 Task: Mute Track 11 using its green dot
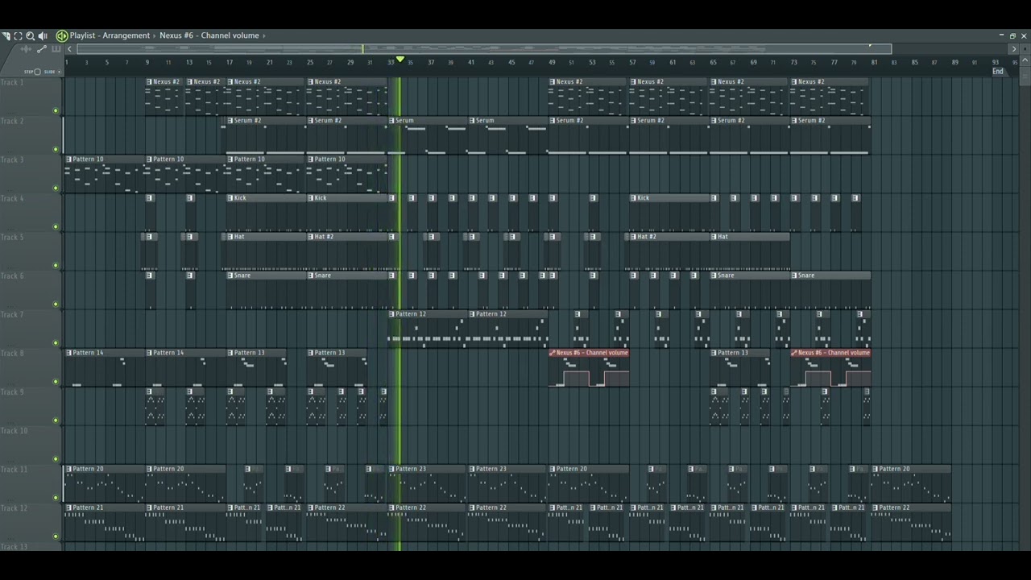pyautogui.click(x=56, y=497)
